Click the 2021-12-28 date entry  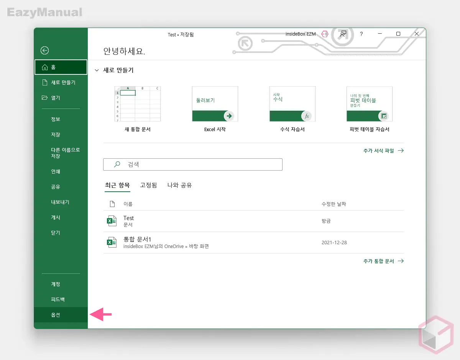coord(334,243)
